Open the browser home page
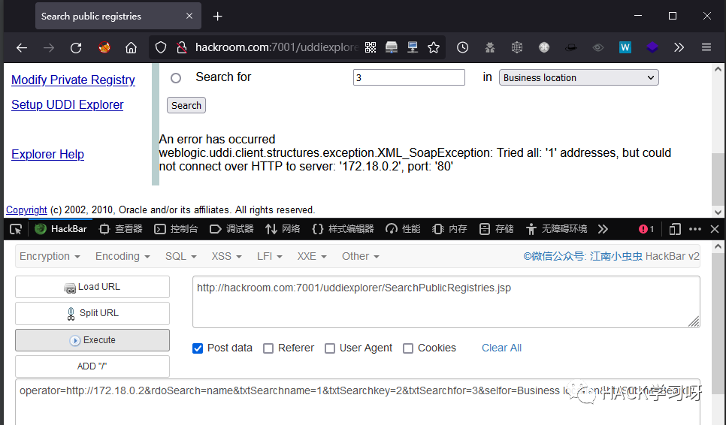This screenshot has width=726, height=425. point(131,47)
